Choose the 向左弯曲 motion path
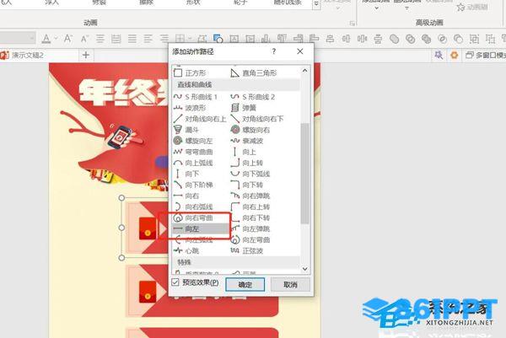 (x=250, y=240)
